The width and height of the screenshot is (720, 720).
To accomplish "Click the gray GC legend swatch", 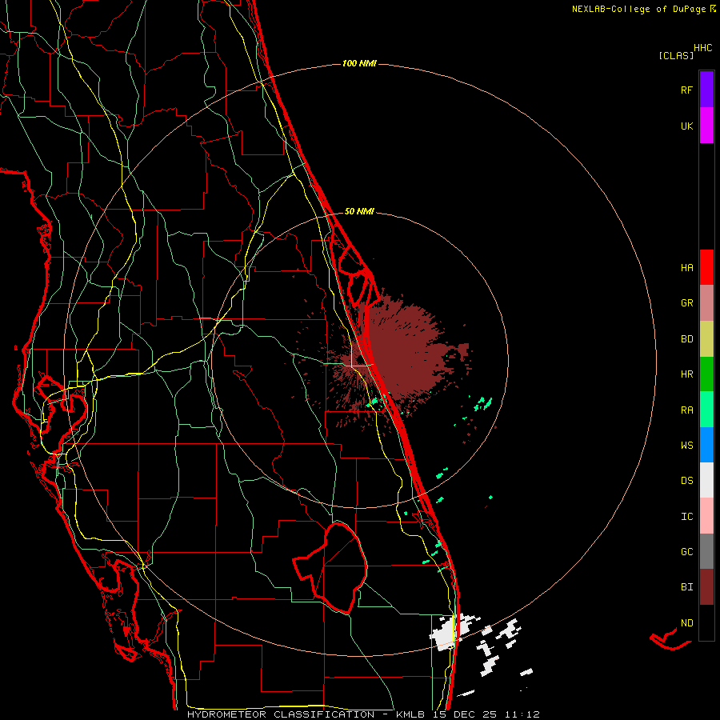I will tap(706, 551).
